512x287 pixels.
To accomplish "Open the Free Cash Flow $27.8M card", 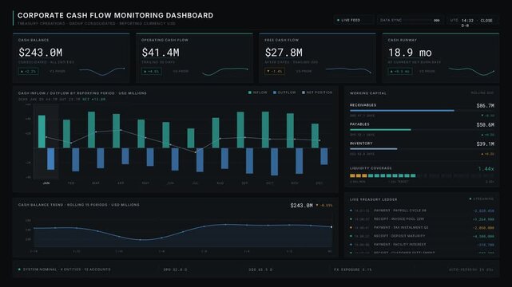I will [x=317, y=57].
